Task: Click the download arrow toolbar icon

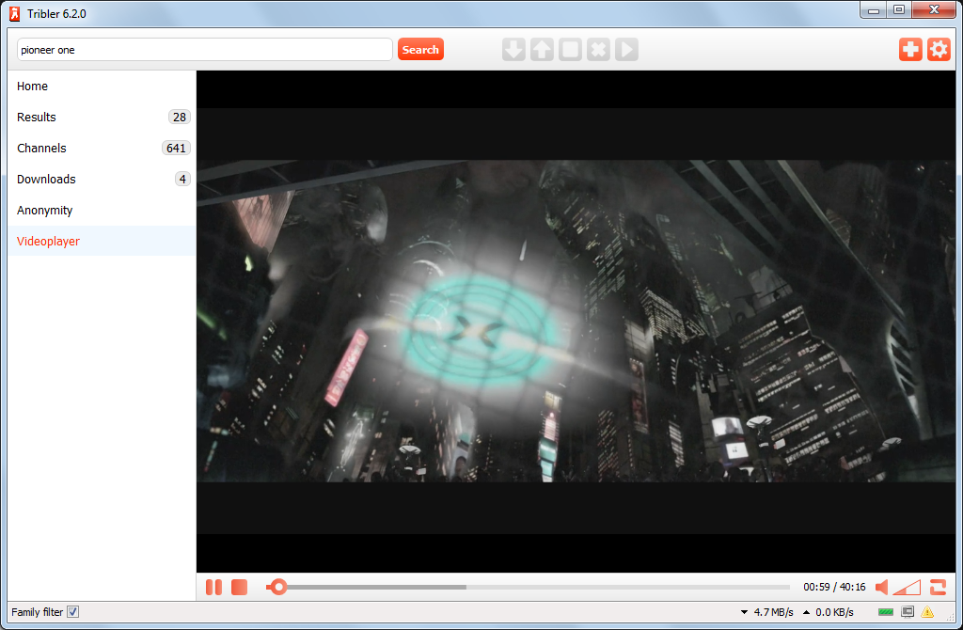Action: [x=513, y=50]
